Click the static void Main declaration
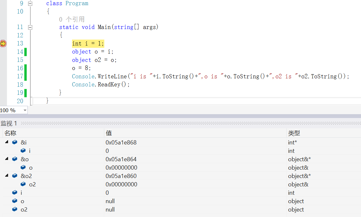 tap(109, 27)
